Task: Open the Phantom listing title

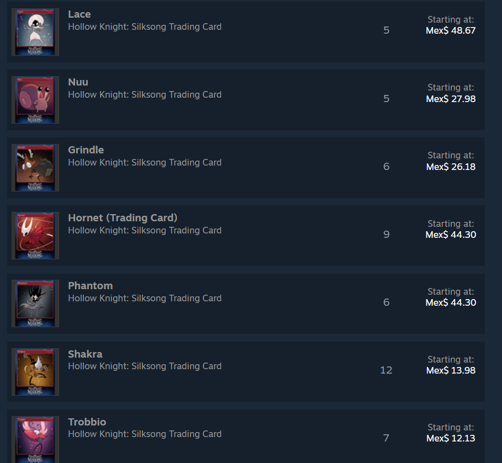Action: (x=90, y=286)
